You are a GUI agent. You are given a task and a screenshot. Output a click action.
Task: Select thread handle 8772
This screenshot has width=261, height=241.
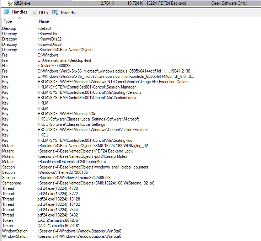point(58,194)
